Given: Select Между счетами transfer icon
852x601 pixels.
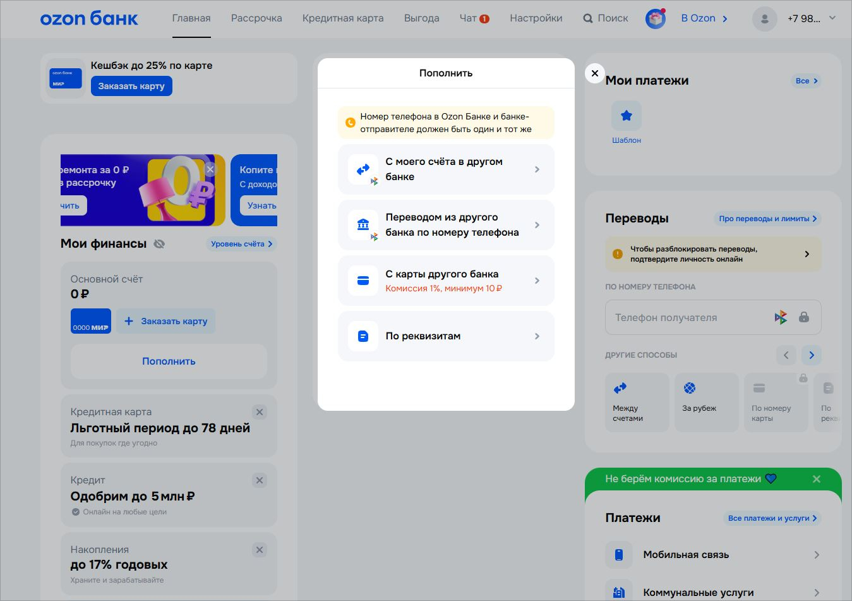Looking at the screenshot, I should coord(620,388).
